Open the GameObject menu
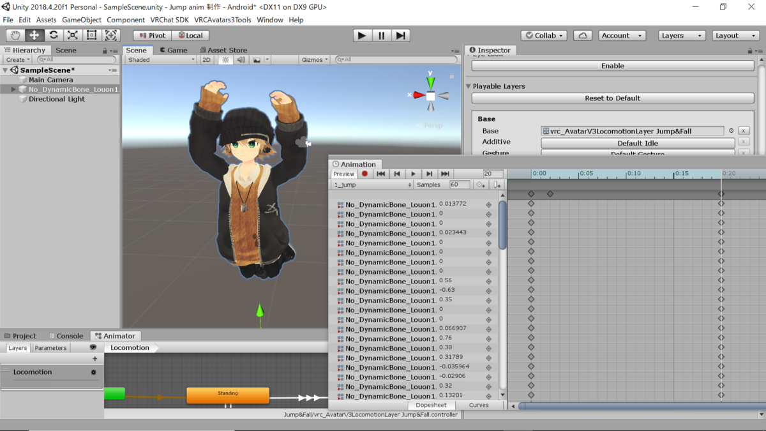 click(82, 20)
